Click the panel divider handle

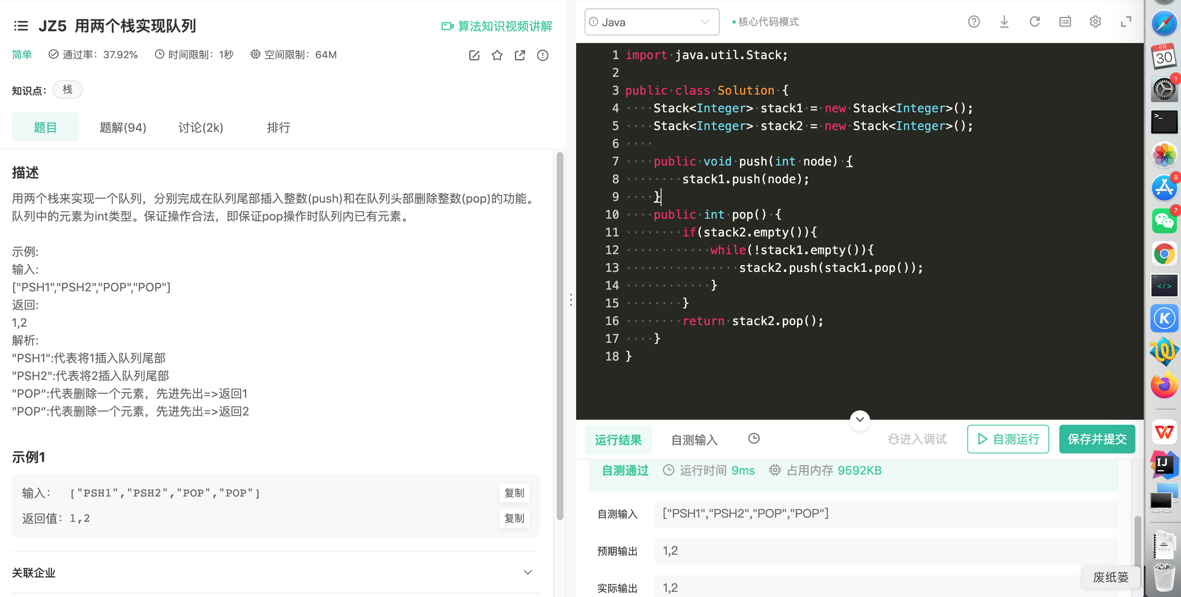click(571, 300)
